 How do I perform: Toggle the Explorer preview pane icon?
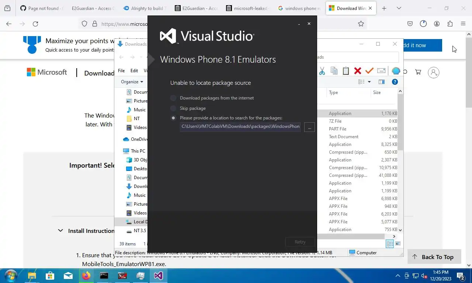click(382, 82)
